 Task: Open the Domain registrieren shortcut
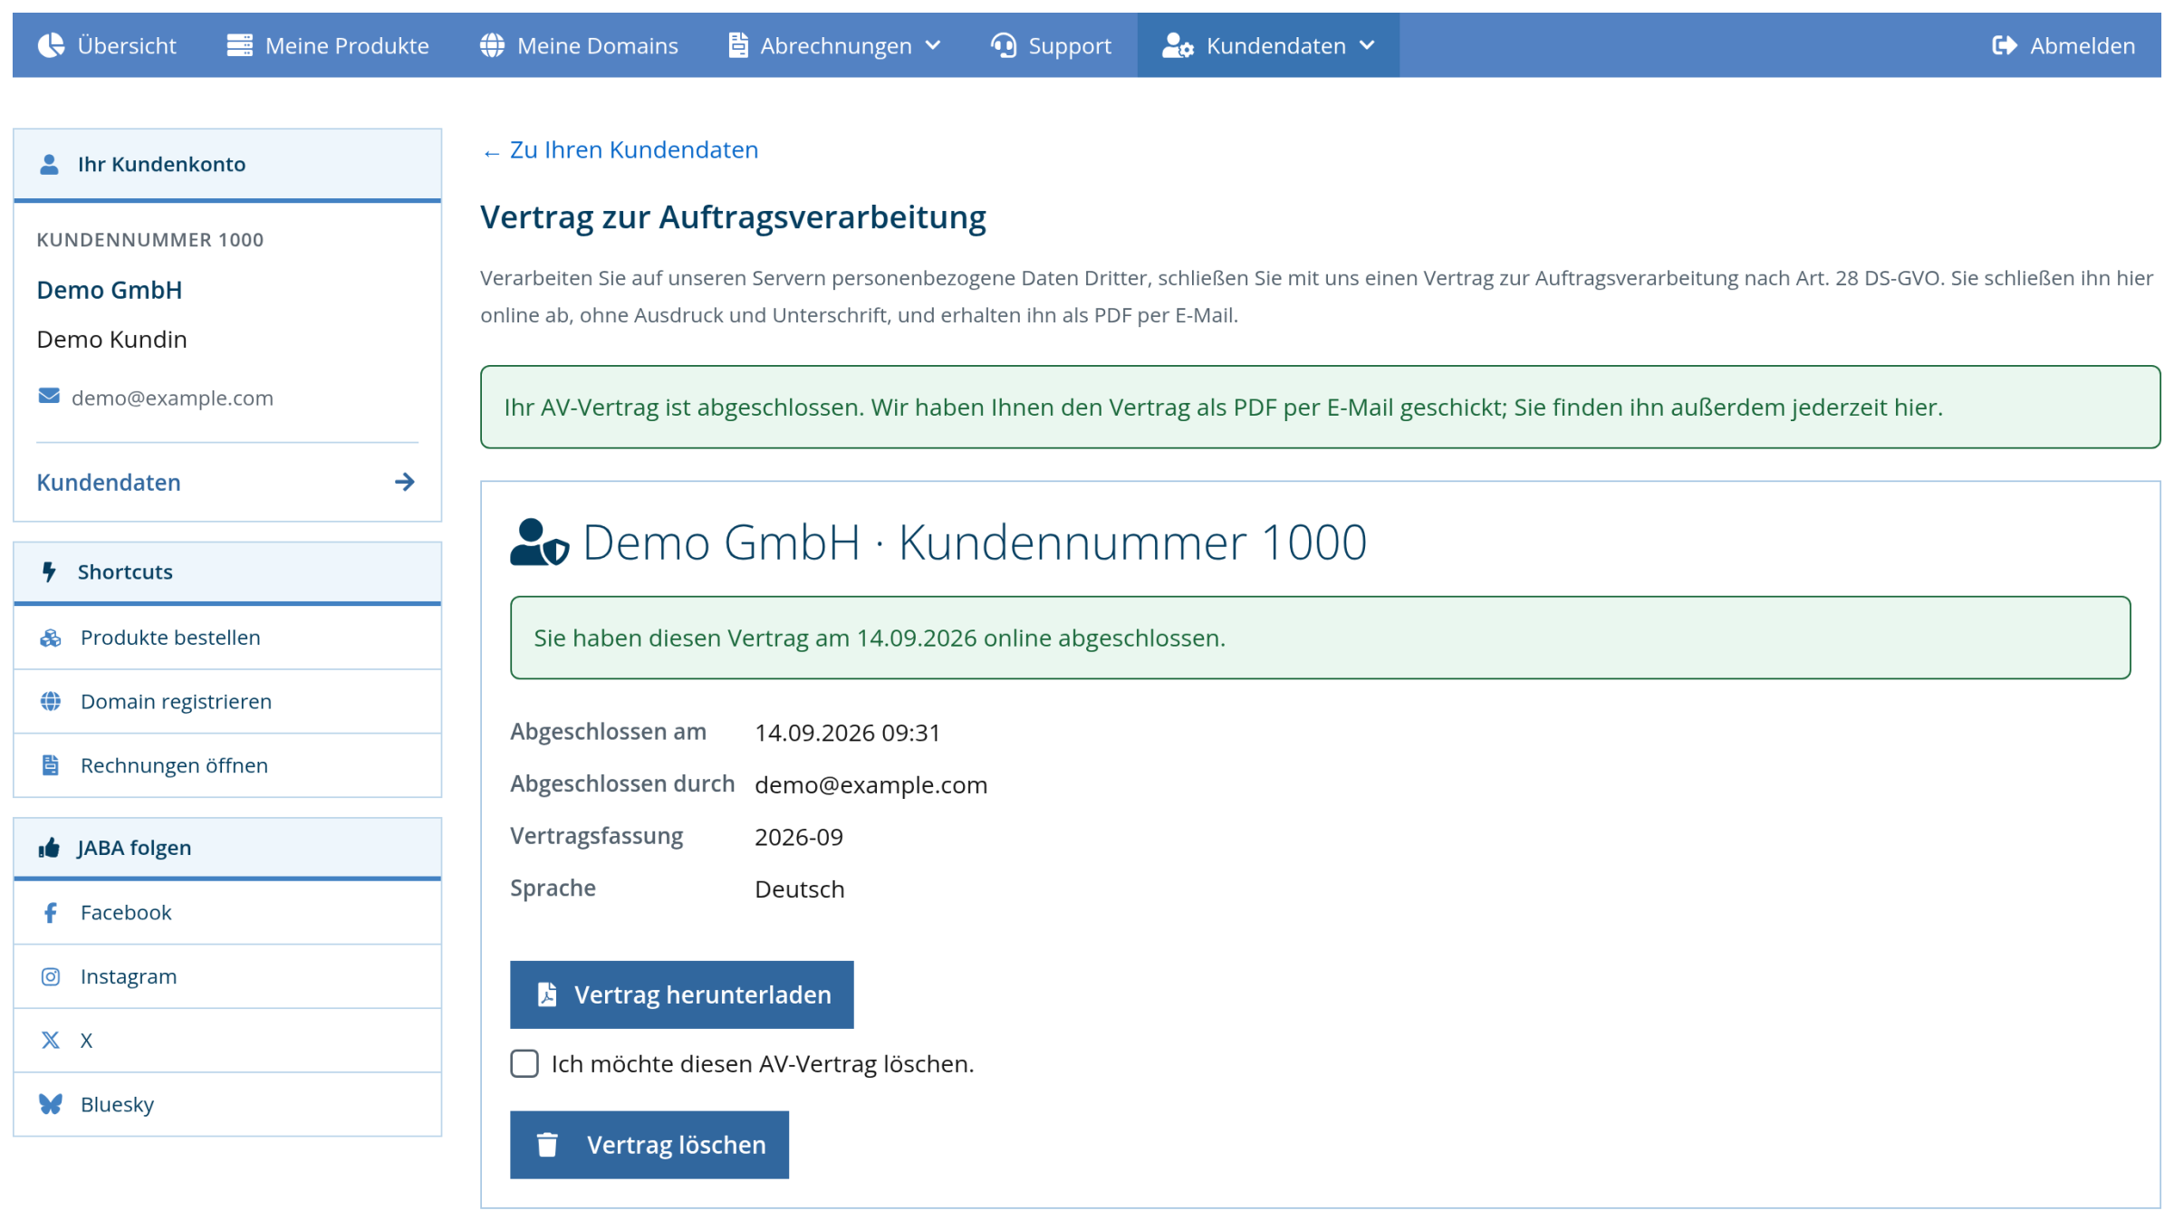[226, 701]
